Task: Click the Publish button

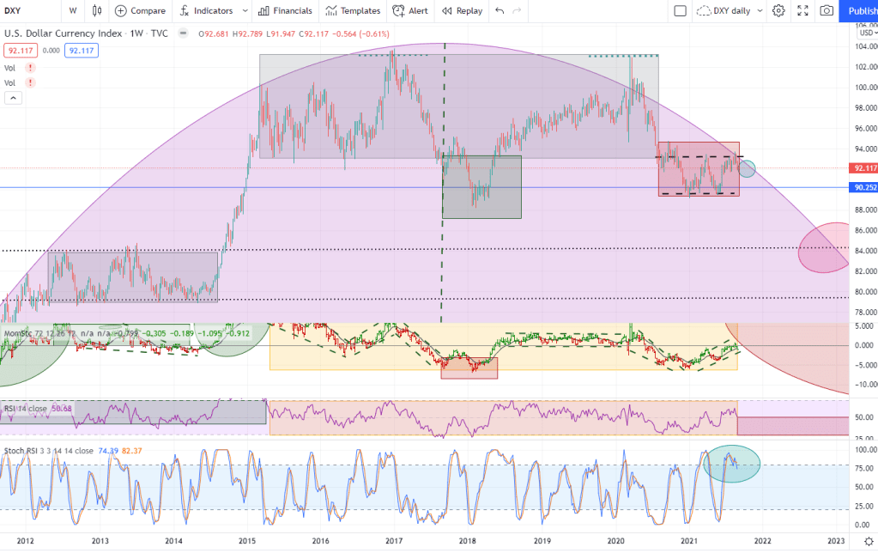Action: [x=861, y=11]
